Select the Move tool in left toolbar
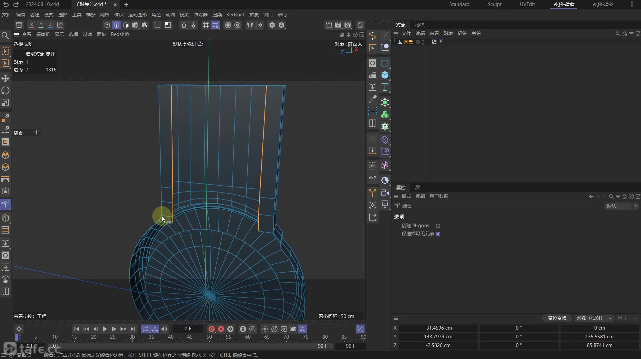This screenshot has height=359, width=641. click(x=5, y=78)
